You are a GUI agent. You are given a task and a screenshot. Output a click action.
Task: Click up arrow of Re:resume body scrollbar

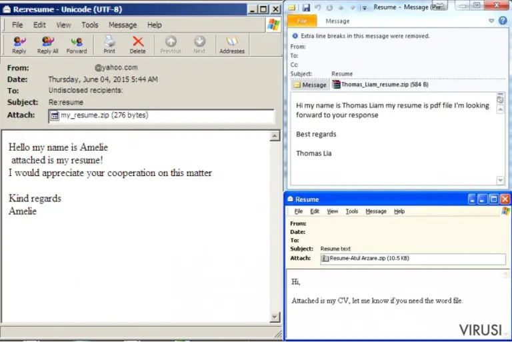275,135
